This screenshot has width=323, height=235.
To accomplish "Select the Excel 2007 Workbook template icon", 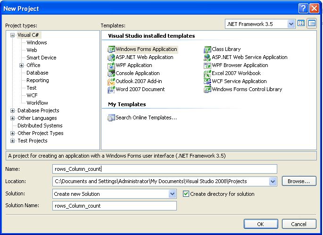I will [207, 74].
